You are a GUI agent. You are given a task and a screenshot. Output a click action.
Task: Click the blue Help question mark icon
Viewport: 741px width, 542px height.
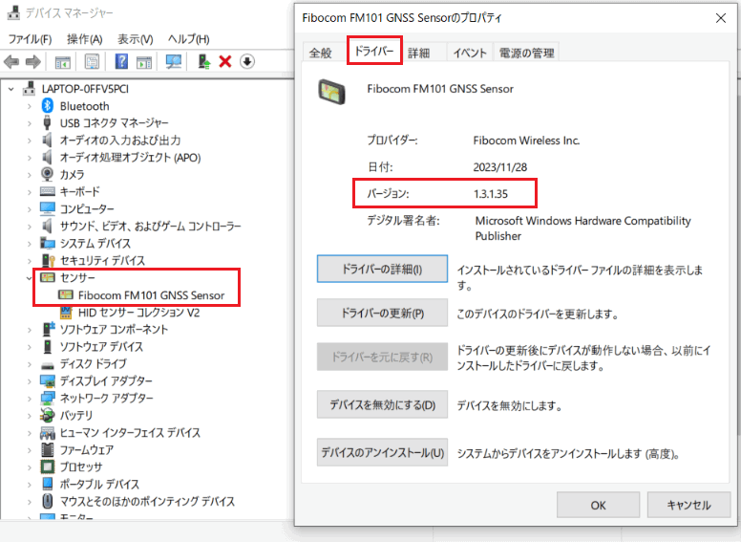(x=121, y=61)
